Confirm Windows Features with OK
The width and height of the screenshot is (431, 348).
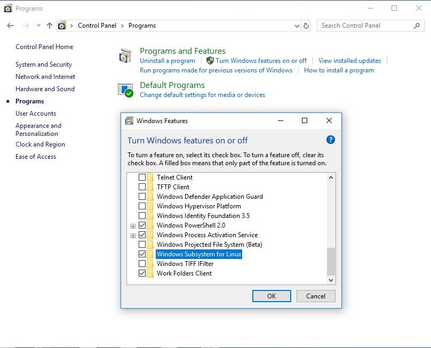coord(272,296)
